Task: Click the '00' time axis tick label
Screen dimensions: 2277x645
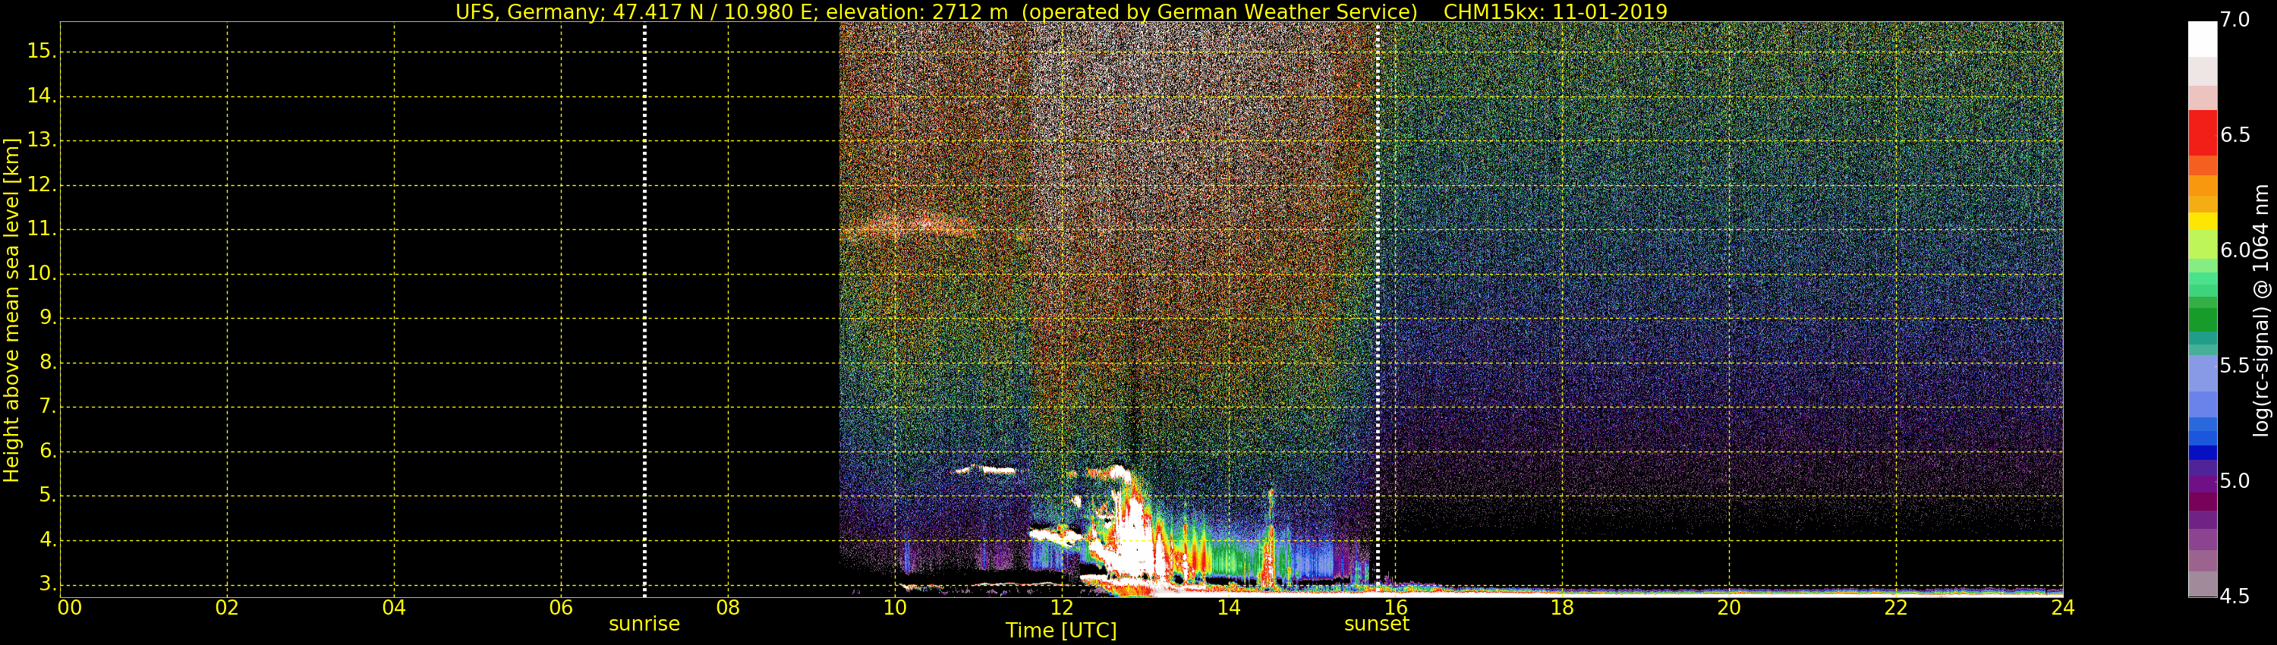Action: pyautogui.click(x=70, y=608)
